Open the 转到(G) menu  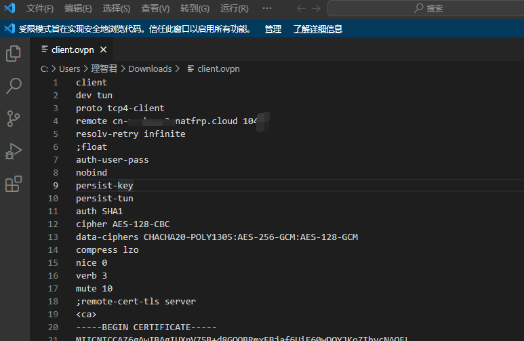coord(195,8)
